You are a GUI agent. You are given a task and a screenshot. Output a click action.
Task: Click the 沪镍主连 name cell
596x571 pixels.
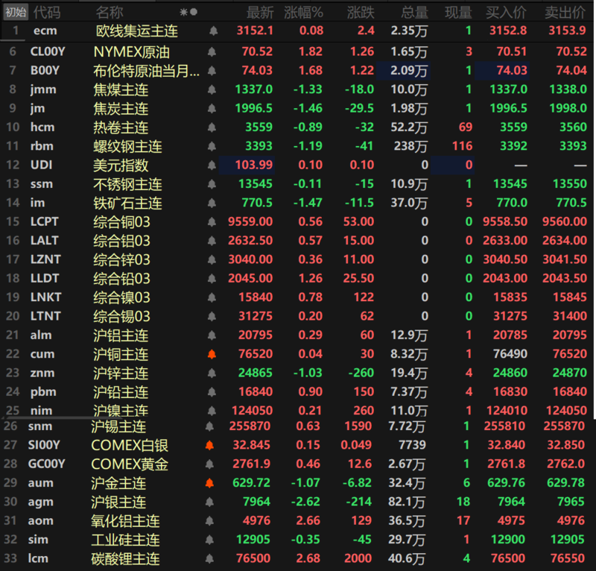121,411
